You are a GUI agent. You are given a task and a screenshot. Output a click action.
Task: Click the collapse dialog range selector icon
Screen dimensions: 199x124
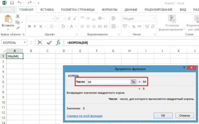[133, 82]
